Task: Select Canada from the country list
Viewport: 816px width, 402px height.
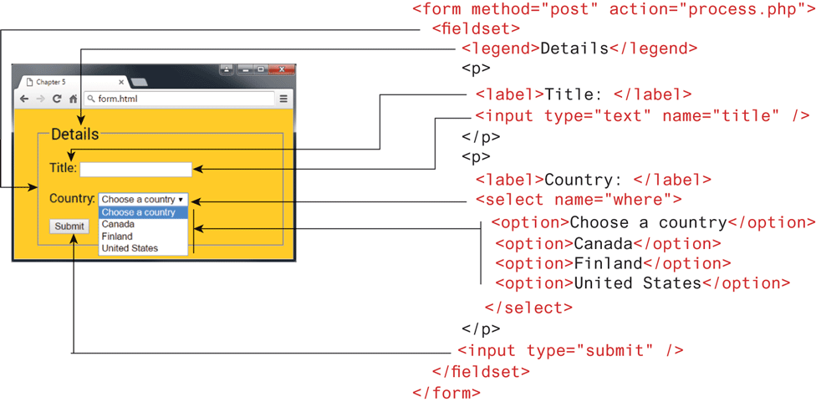Action: coord(118,224)
